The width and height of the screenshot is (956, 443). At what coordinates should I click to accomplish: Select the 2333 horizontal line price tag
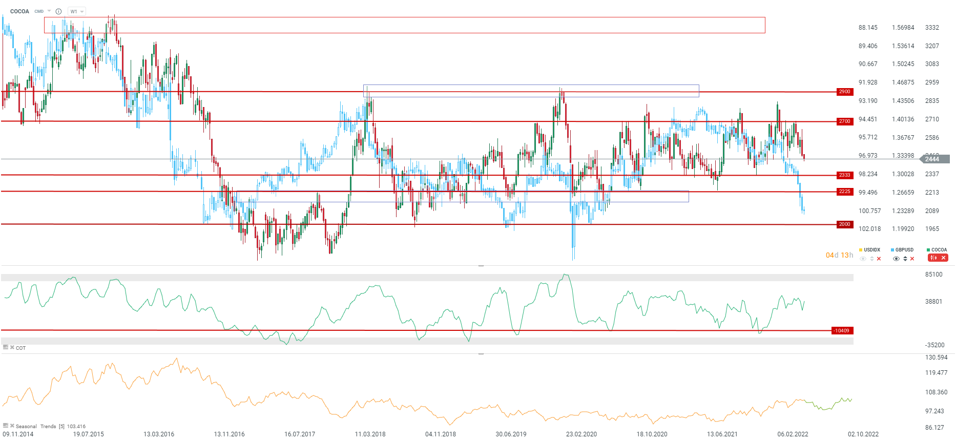coord(844,175)
